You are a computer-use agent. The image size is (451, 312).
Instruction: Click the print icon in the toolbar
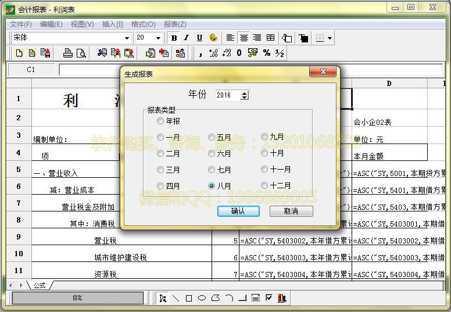(x=68, y=53)
